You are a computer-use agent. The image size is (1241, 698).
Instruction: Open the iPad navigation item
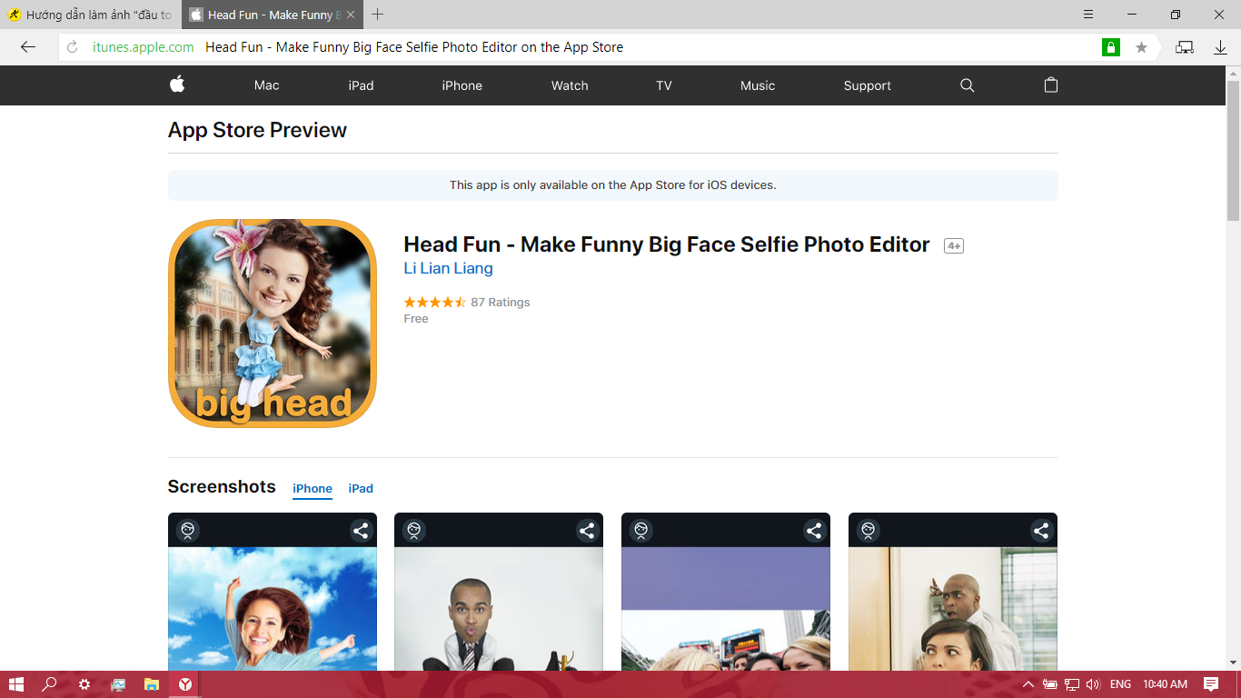coord(361,85)
